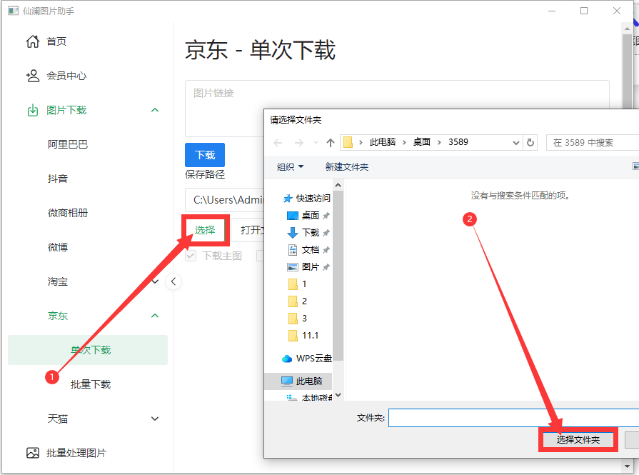
Task: Refresh the folder dialog location
Action: point(530,143)
